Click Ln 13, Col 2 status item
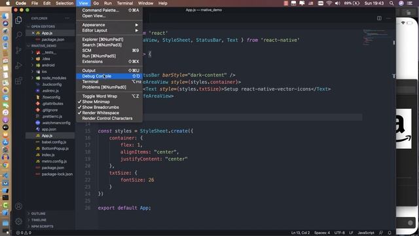 click(301, 233)
